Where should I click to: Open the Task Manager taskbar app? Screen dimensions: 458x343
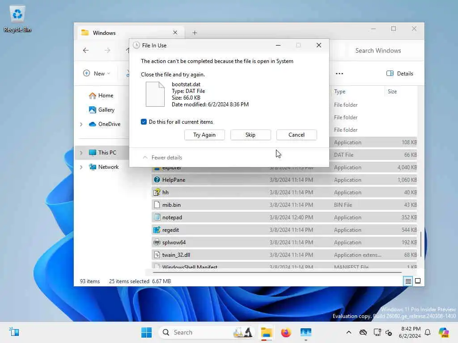(306, 332)
